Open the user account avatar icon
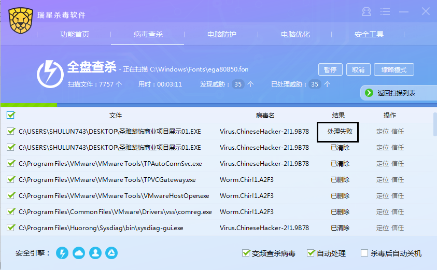Viewport: 437px width, 270px height. 366,12
